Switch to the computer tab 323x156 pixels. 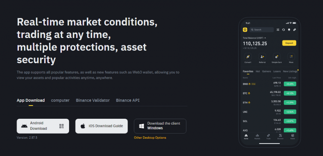60,100
